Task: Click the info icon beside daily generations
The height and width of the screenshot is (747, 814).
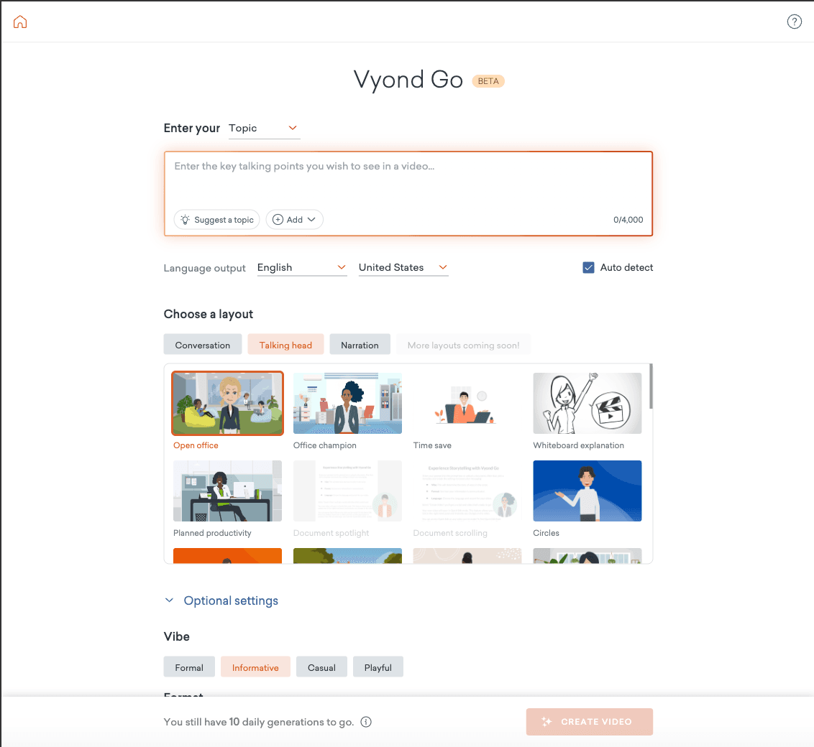Action: [x=366, y=722]
